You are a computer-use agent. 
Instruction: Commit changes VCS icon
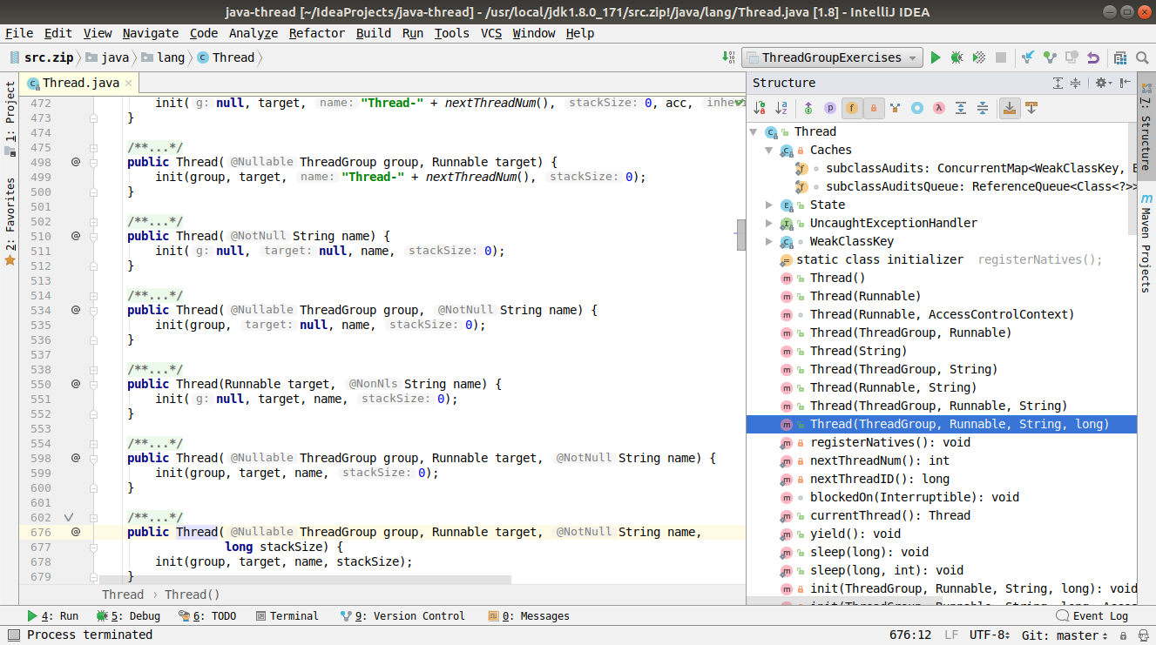point(1050,57)
